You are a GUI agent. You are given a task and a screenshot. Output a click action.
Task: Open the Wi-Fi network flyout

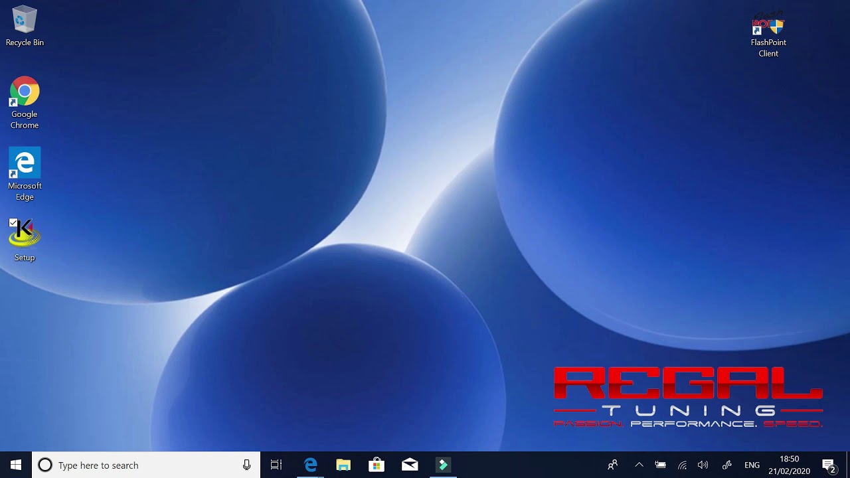682,465
